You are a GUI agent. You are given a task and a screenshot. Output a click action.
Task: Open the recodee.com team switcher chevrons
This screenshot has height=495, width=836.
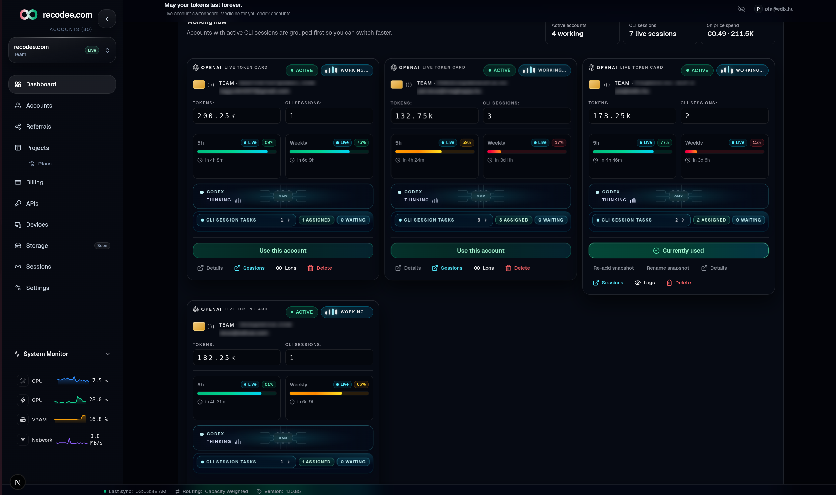click(x=107, y=50)
